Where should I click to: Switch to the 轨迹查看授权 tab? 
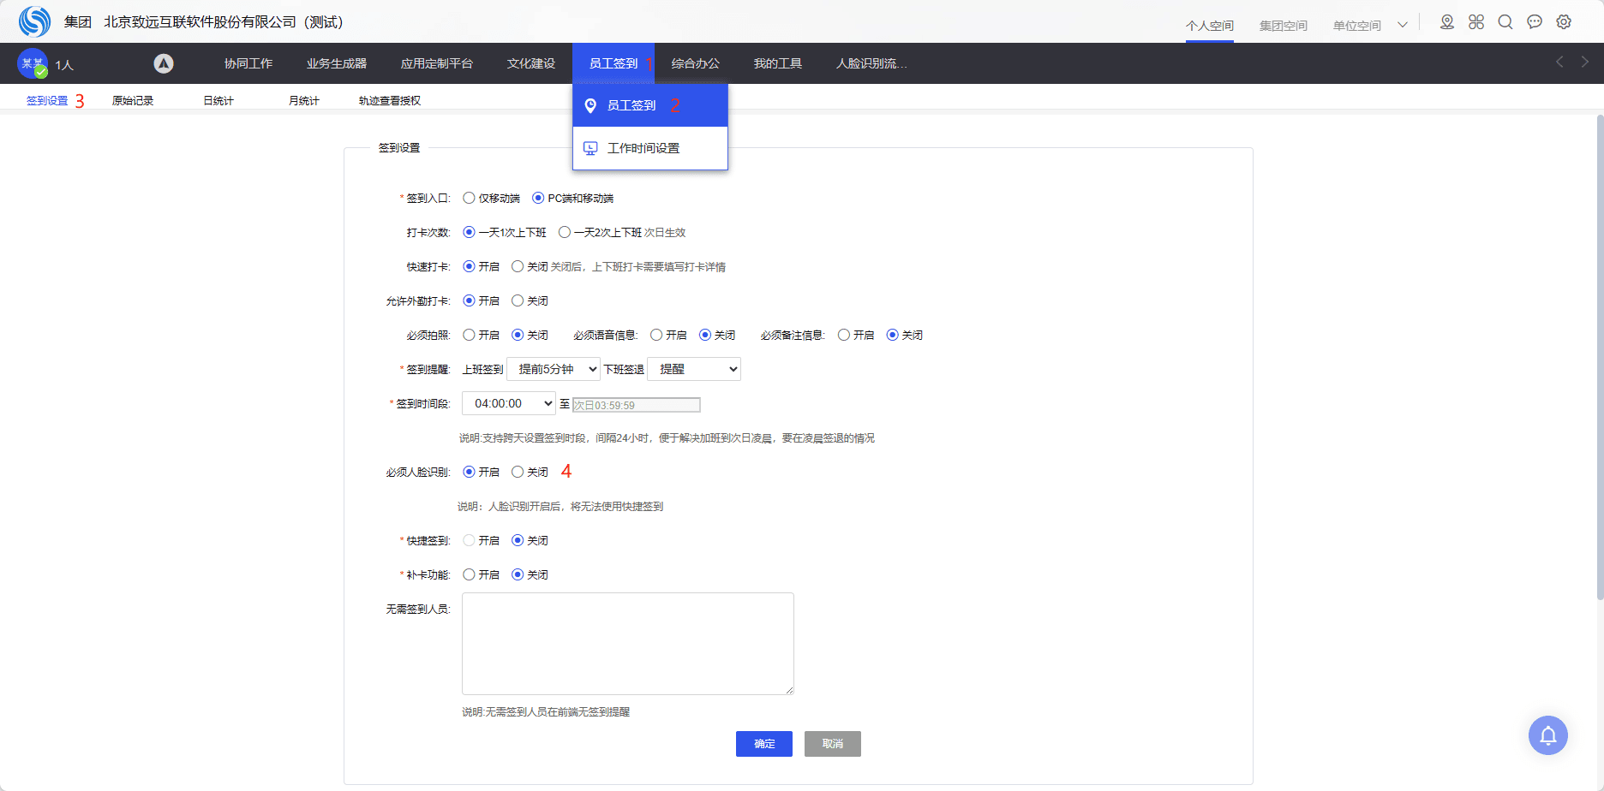[390, 100]
